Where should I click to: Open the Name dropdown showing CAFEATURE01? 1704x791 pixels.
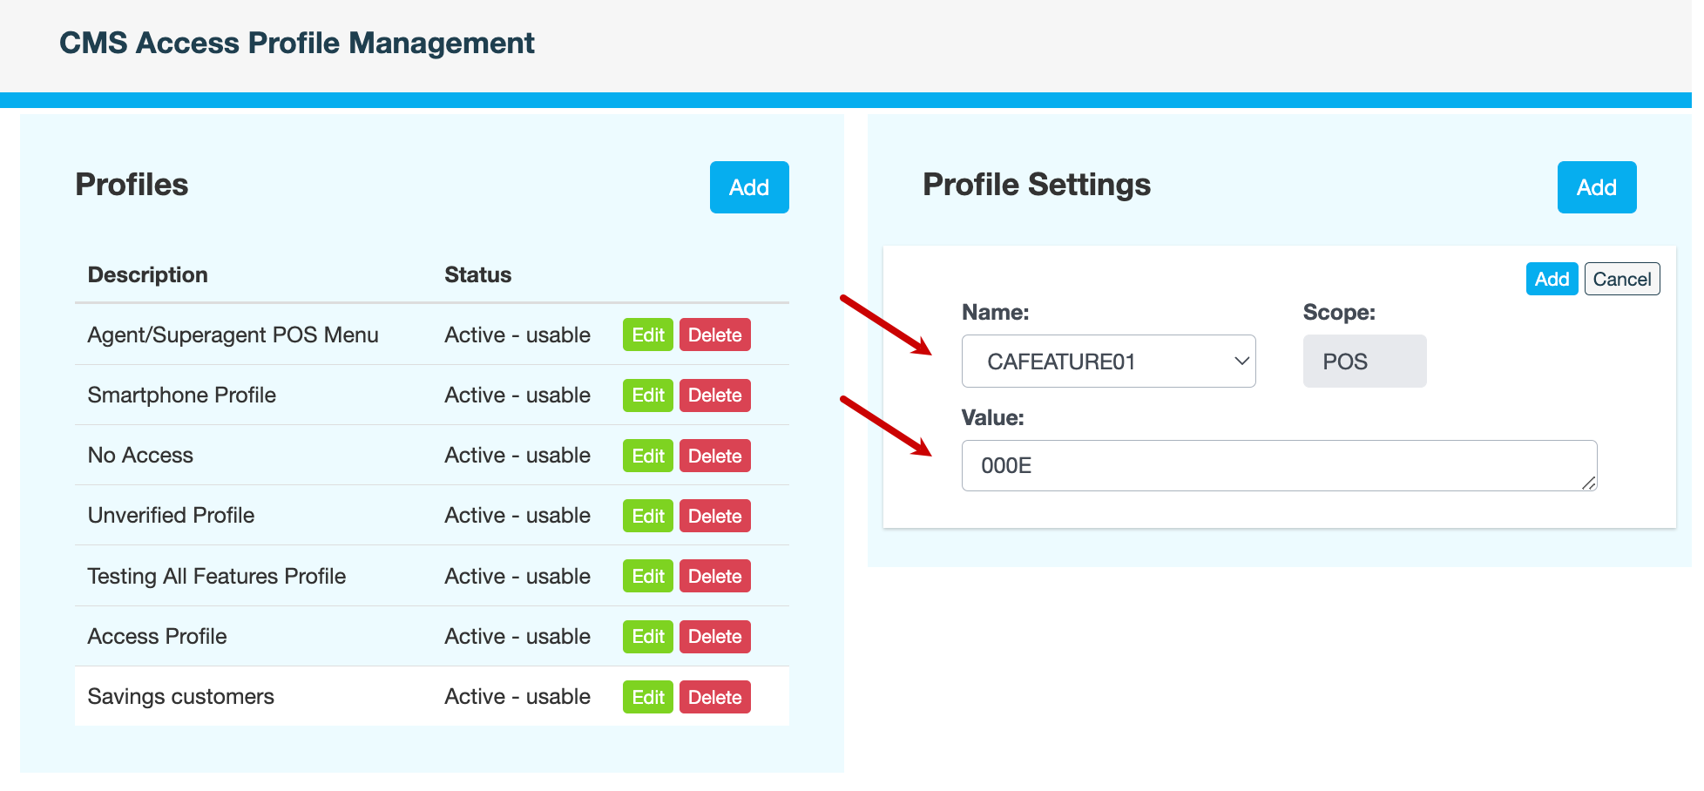(x=1107, y=362)
